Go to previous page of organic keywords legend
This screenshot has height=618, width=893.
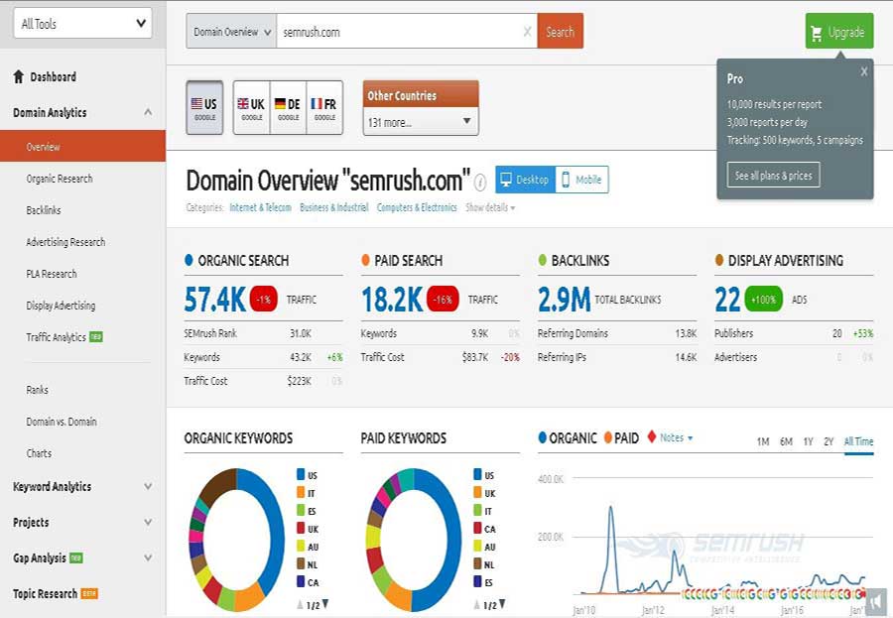(300, 604)
